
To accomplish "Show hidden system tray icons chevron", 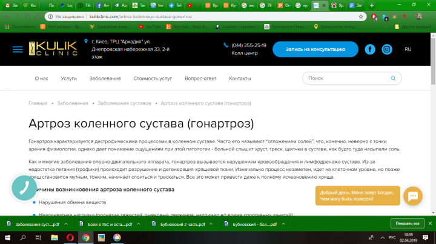I will click(x=383, y=237).
